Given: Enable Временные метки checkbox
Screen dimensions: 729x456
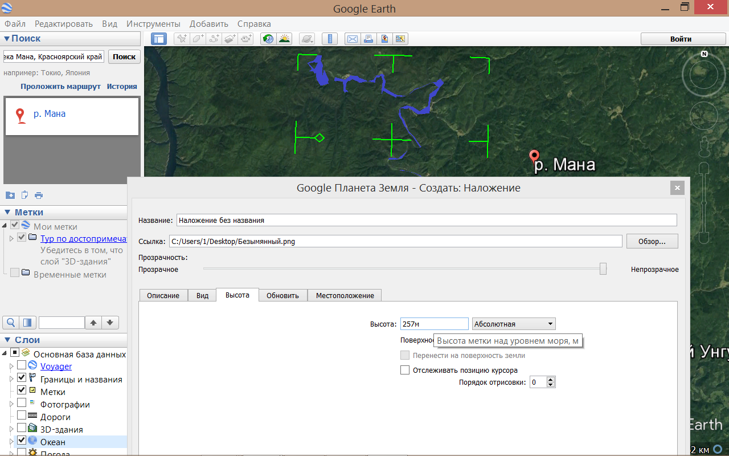Looking at the screenshot, I should [x=15, y=273].
